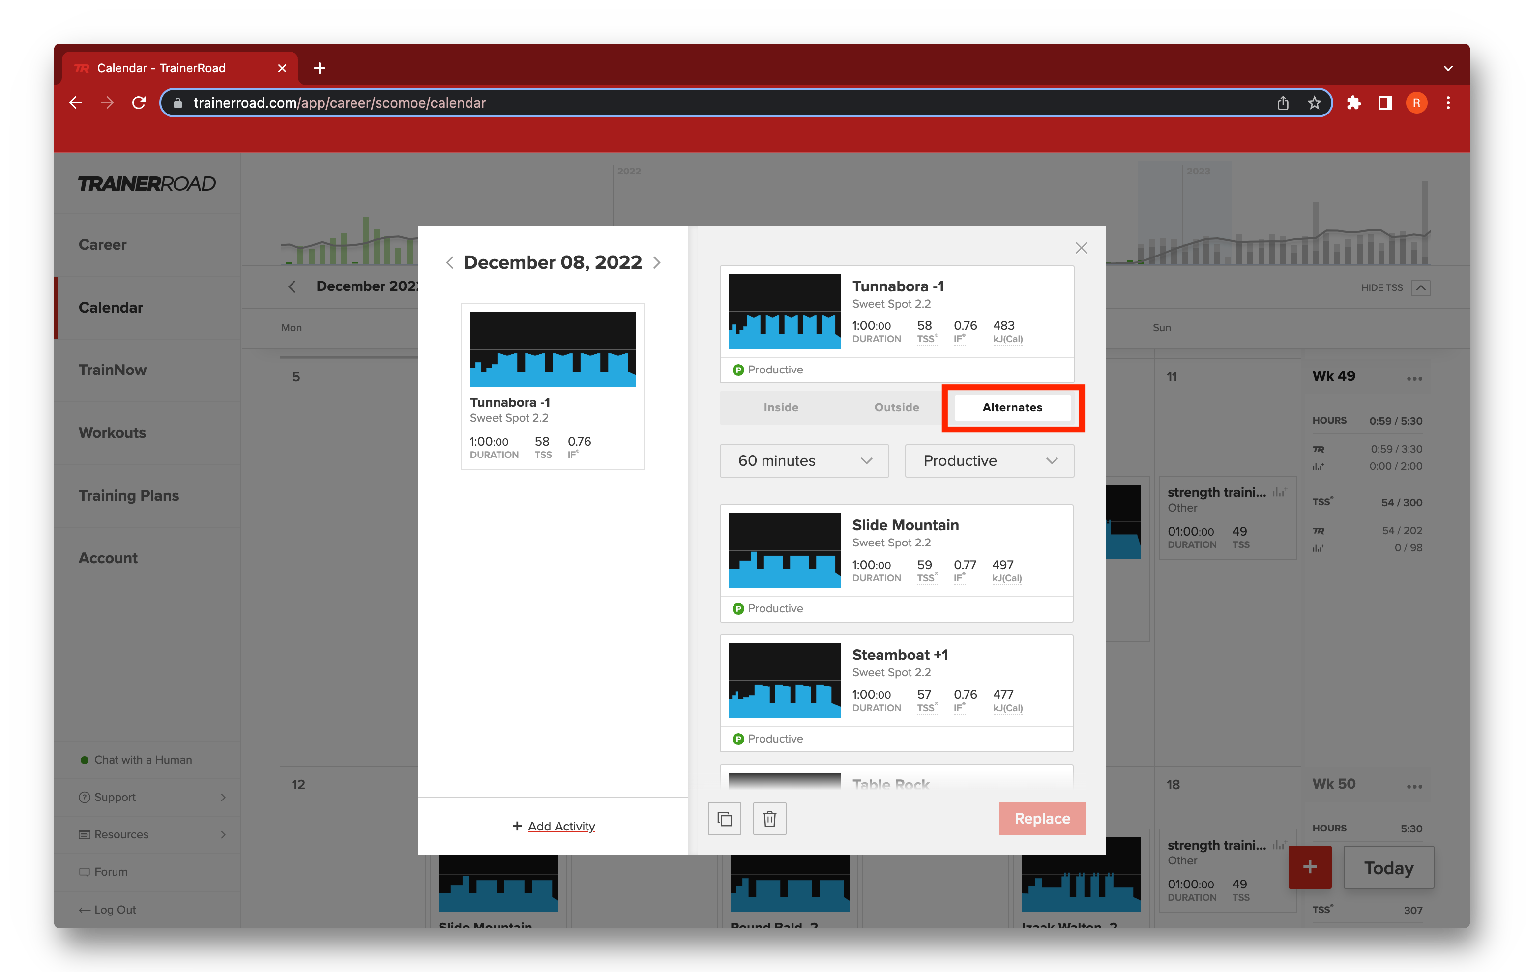Click the plus icon beside Add Activity
The height and width of the screenshot is (972, 1526).
517,826
